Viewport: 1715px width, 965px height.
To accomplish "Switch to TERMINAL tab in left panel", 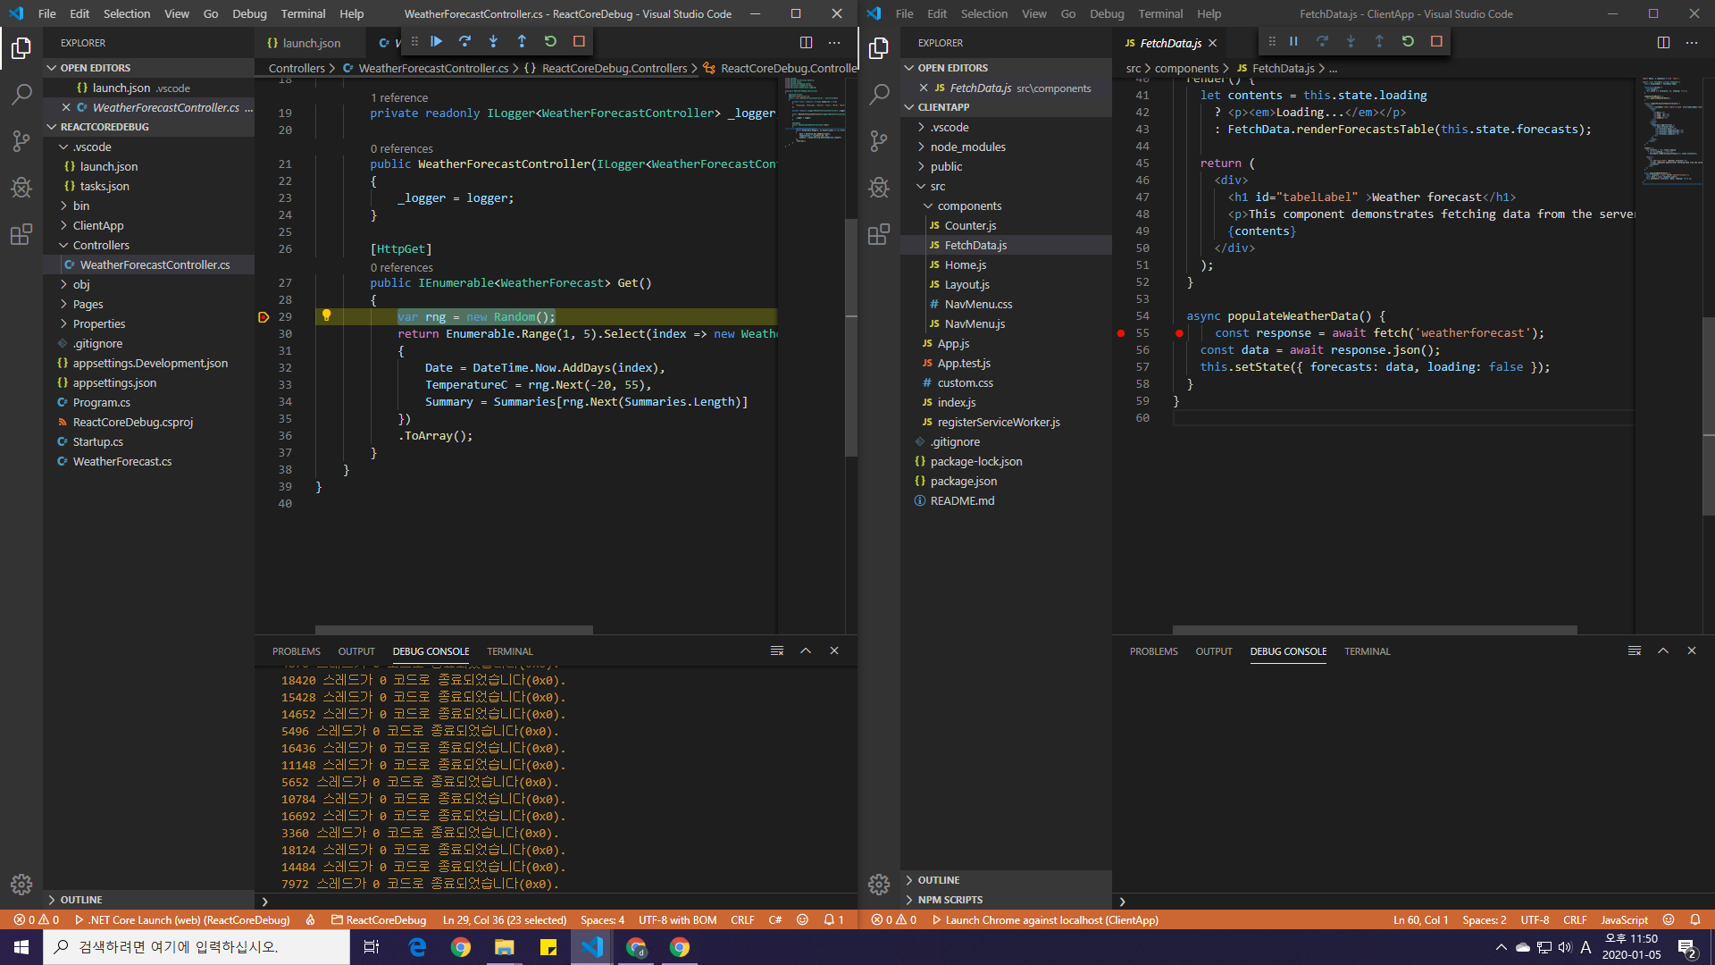I will (x=509, y=651).
